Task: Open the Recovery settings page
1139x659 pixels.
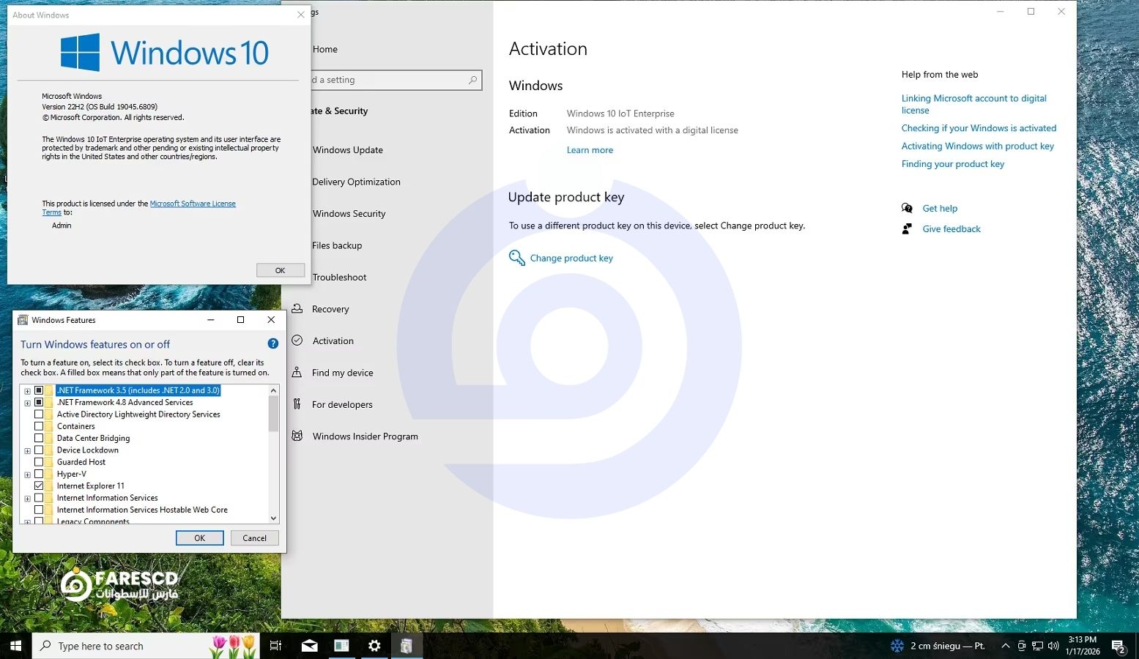Action: 330,309
